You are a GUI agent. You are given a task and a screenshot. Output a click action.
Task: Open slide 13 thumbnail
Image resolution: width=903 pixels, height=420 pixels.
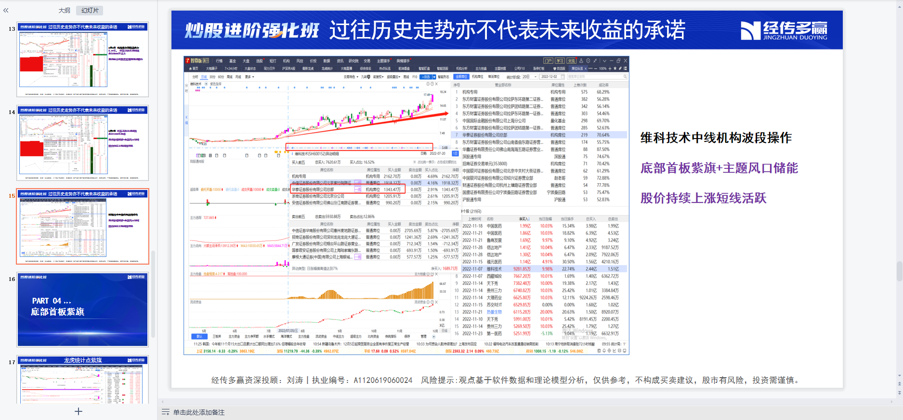83,59
